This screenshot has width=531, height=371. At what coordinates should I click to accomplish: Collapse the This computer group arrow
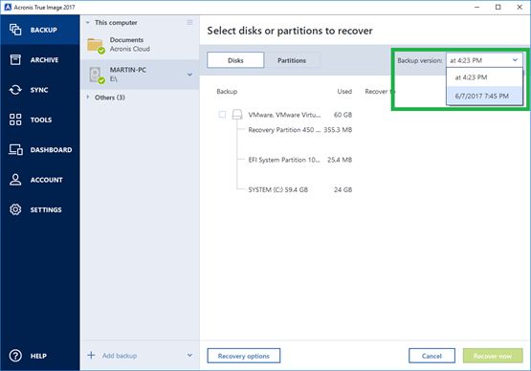[x=88, y=23]
